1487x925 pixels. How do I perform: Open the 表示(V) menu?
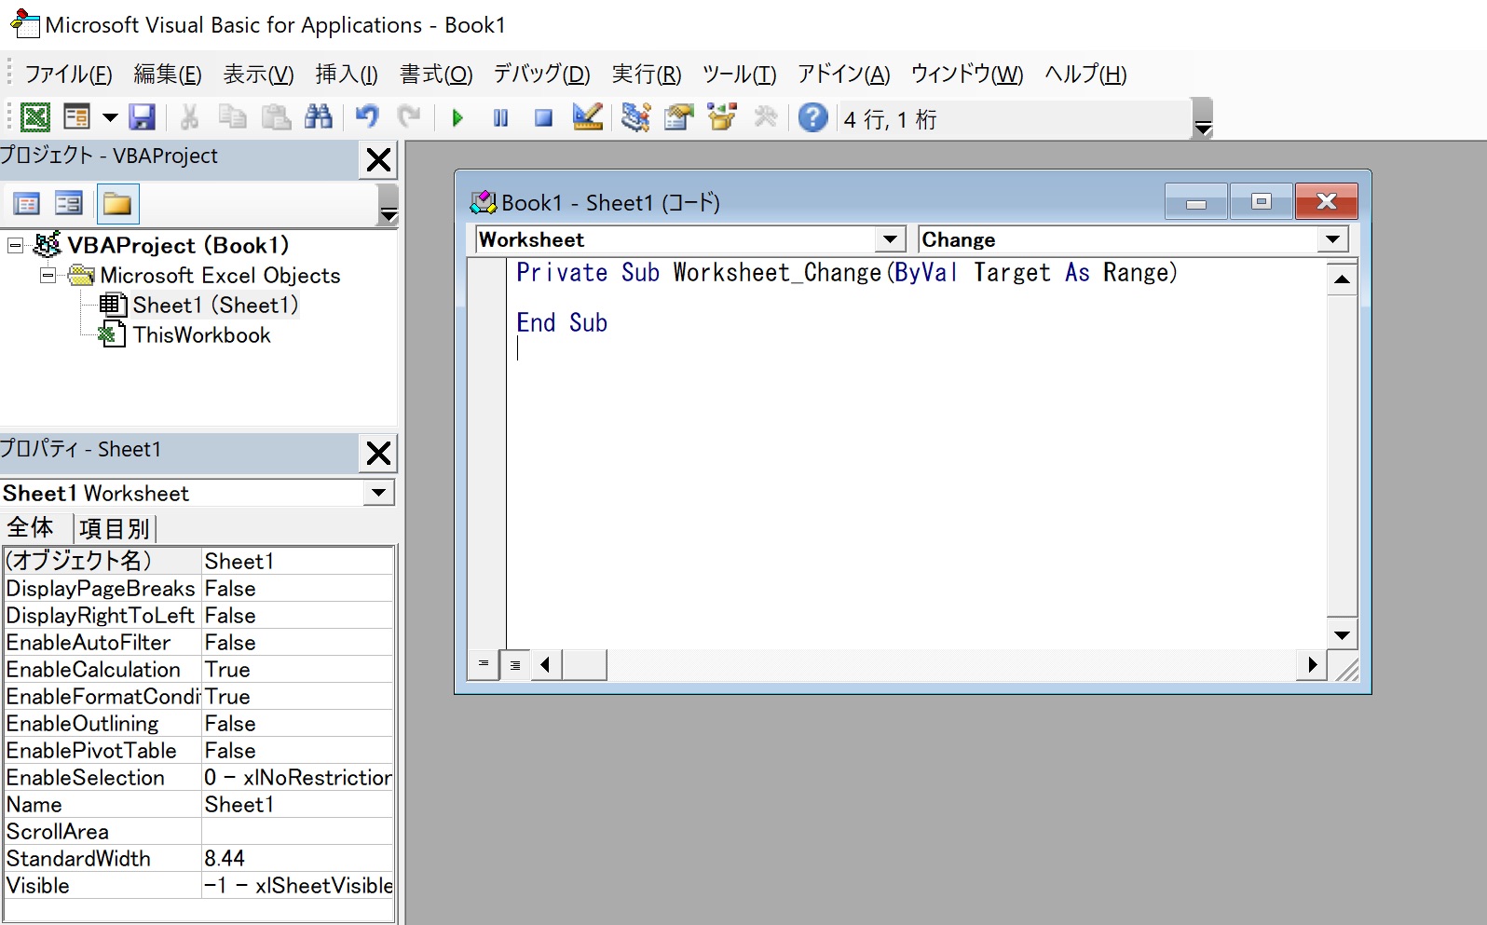click(258, 75)
